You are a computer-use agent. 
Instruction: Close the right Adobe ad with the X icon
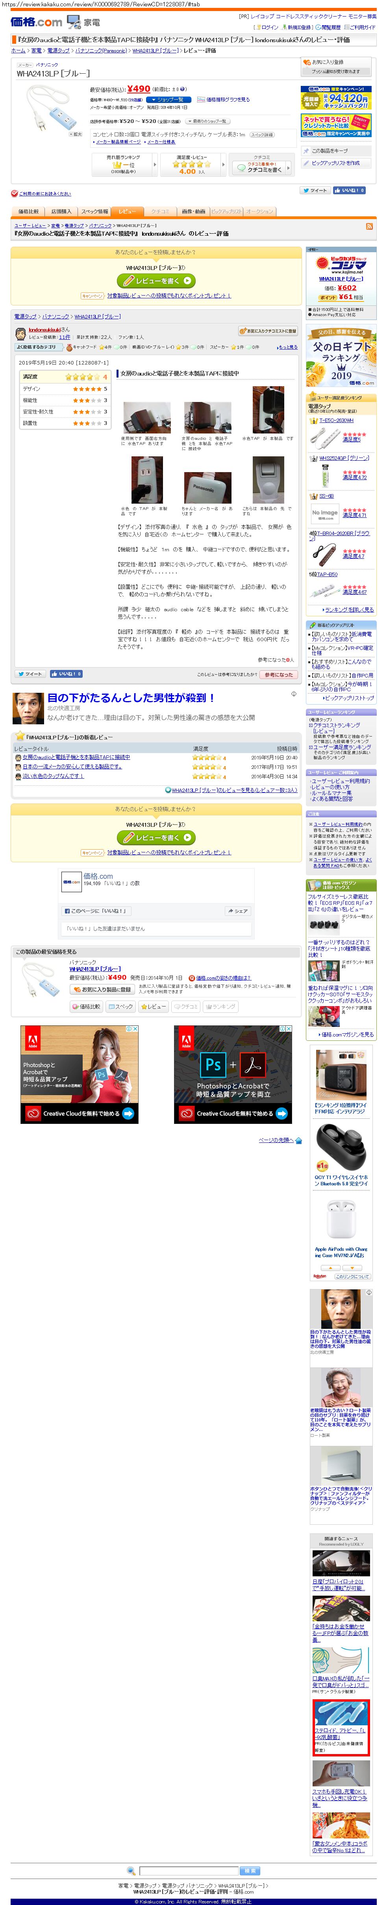(289, 1028)
